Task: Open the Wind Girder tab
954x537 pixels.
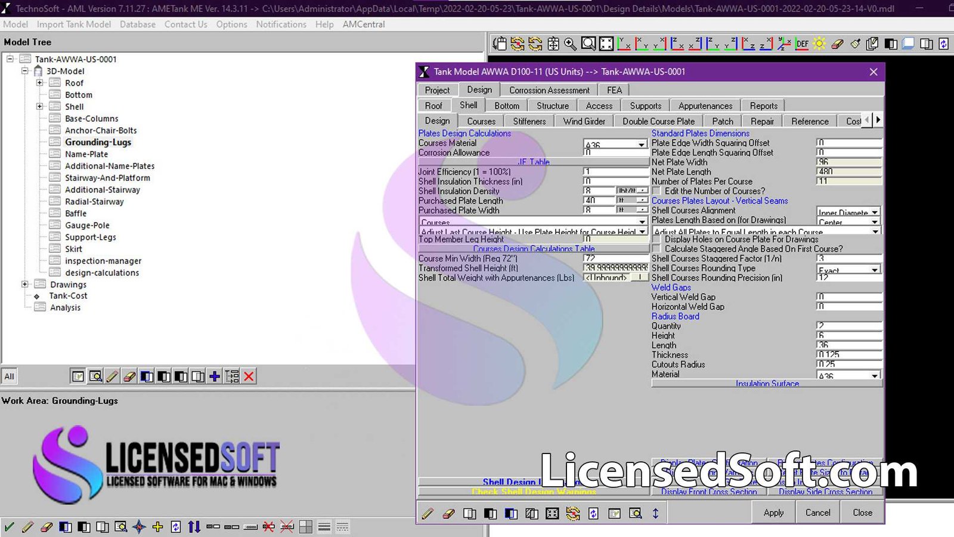Action: tap(584, 121)
